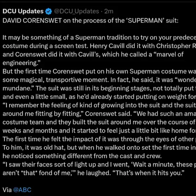Click the 'costume team and they built' line
The width and height of the screenshot is (196, 196).
point(99,122)
